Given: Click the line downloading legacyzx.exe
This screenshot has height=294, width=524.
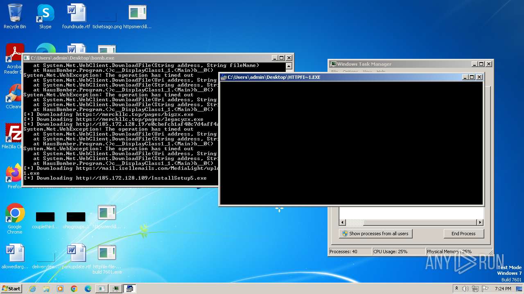Looking at the screenshot, I should (x=113, y=119).
